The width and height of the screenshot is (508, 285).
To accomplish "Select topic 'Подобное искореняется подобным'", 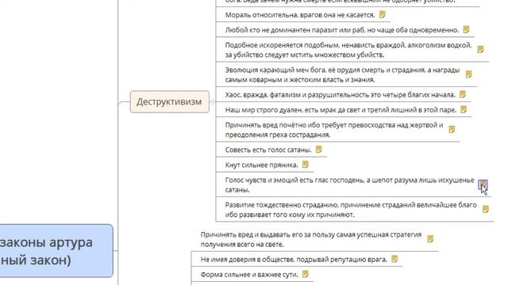I will tap(348, 50).
